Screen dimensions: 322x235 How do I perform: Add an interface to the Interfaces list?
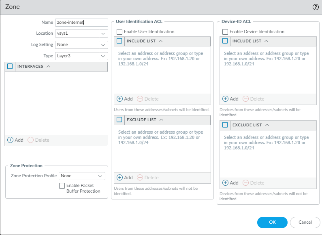pos(16,140)
